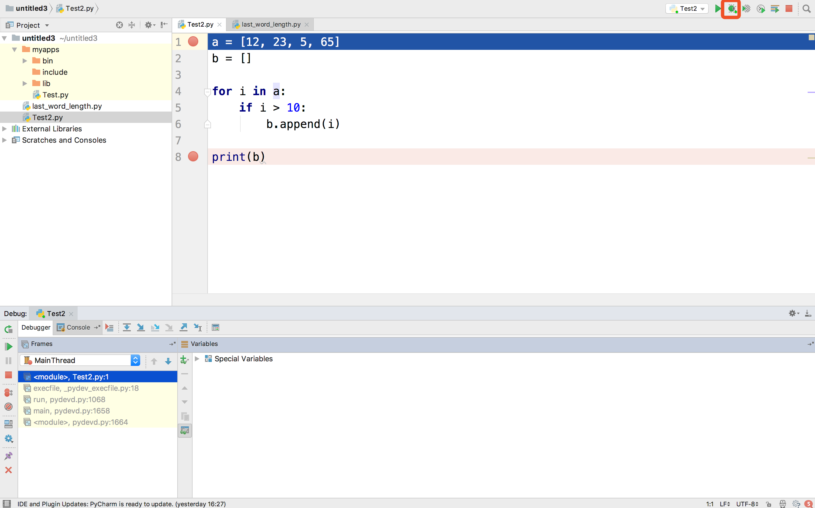
Task: Move to next frame with down arrow
Action: click(x=168, y=361)
